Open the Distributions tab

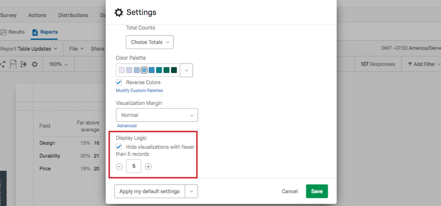point(73,15)
